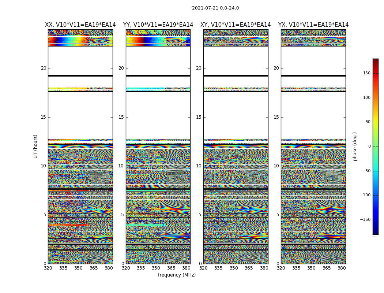This screenshot has width=384, height=293.
Task: Click the XY, V10*V11=EA19*EA14 panel title
Action: click(x=236, y=25)
